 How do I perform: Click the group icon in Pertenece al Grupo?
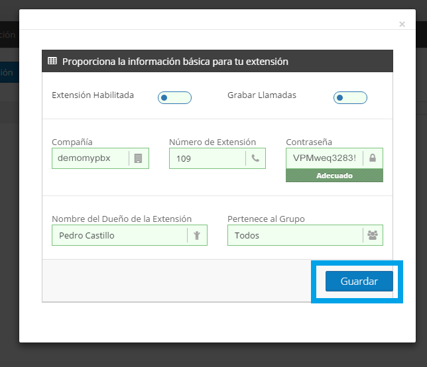(372, 235)
